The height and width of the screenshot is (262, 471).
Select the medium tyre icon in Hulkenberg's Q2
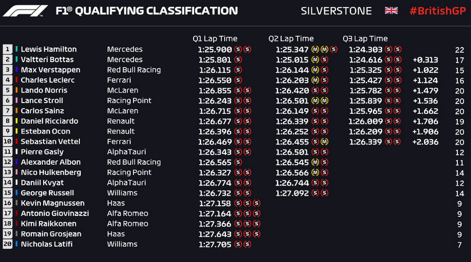click(x=315, y=173)
